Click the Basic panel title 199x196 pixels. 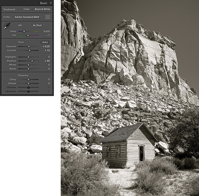pos(44,3)
